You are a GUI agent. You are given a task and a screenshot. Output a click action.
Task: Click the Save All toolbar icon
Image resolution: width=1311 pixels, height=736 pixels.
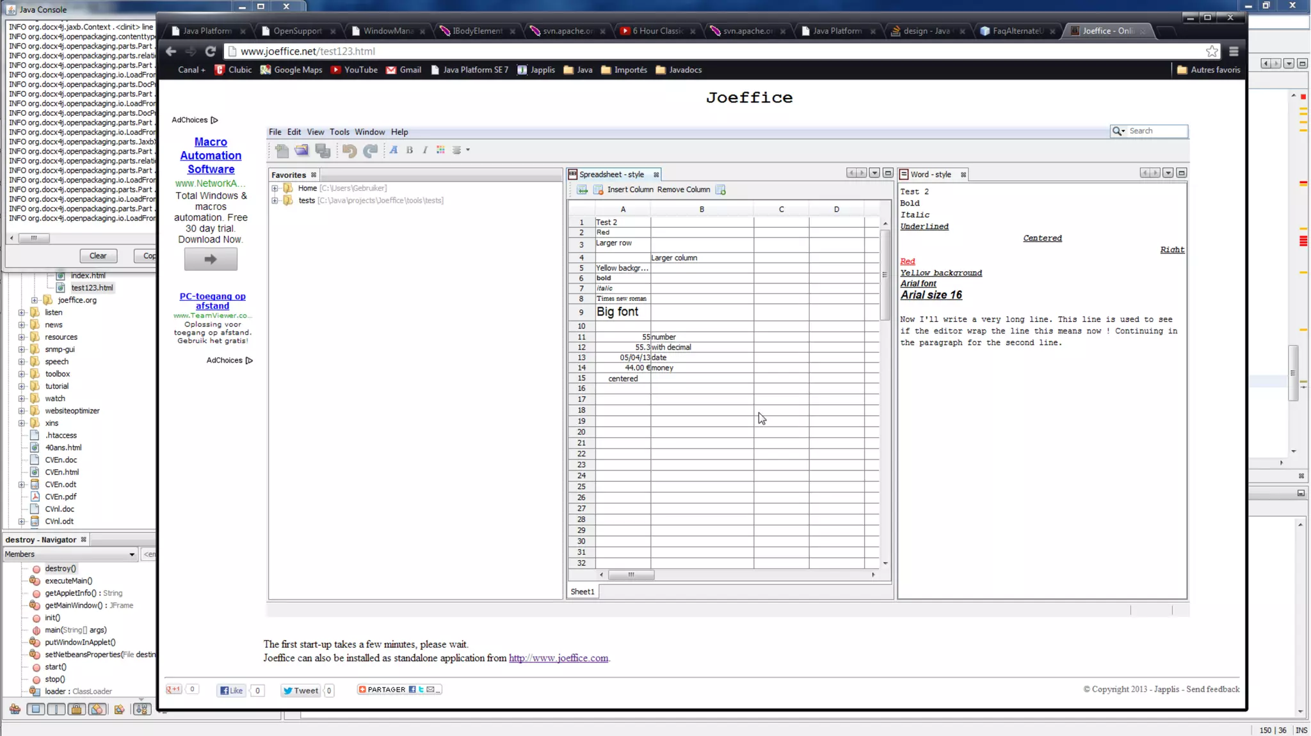point(323,150)
